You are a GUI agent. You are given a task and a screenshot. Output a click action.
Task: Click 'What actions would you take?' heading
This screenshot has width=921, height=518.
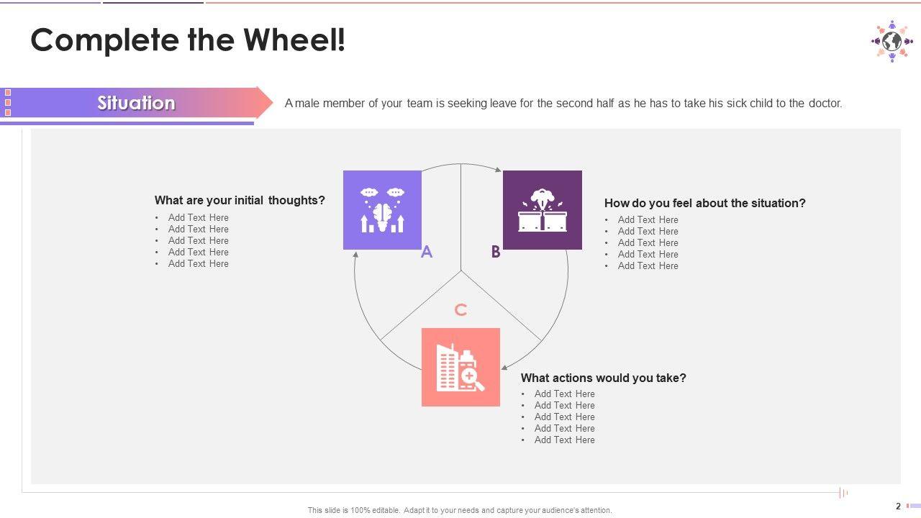click(603, 378)
